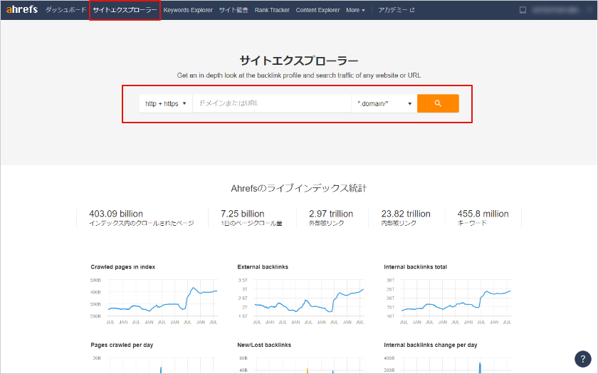598x374 pixels.
Task: Select the サイトエクスプローラー tab
Action: pyautogui.click(x=125, y=10)
